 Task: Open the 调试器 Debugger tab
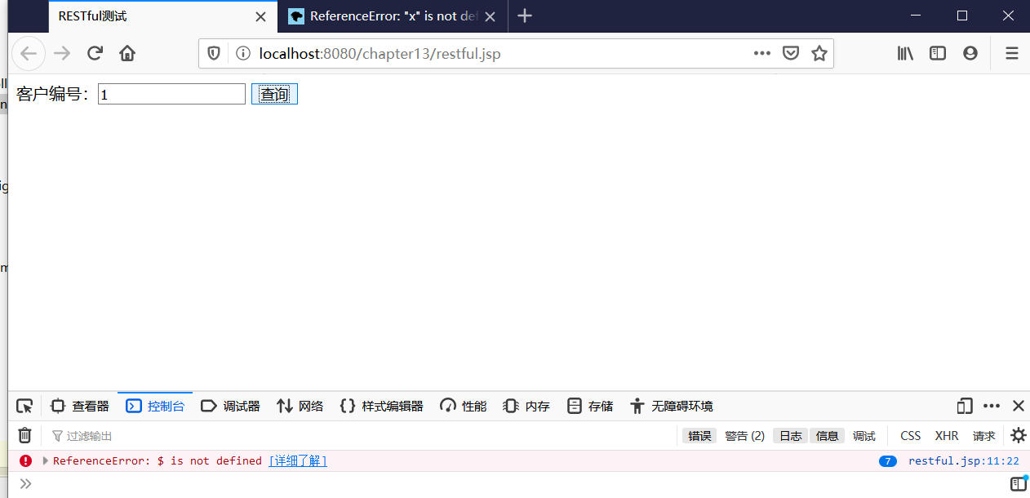click(231, 406)
